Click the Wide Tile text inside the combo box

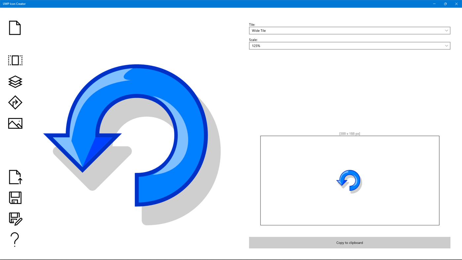tap(259, 30)
